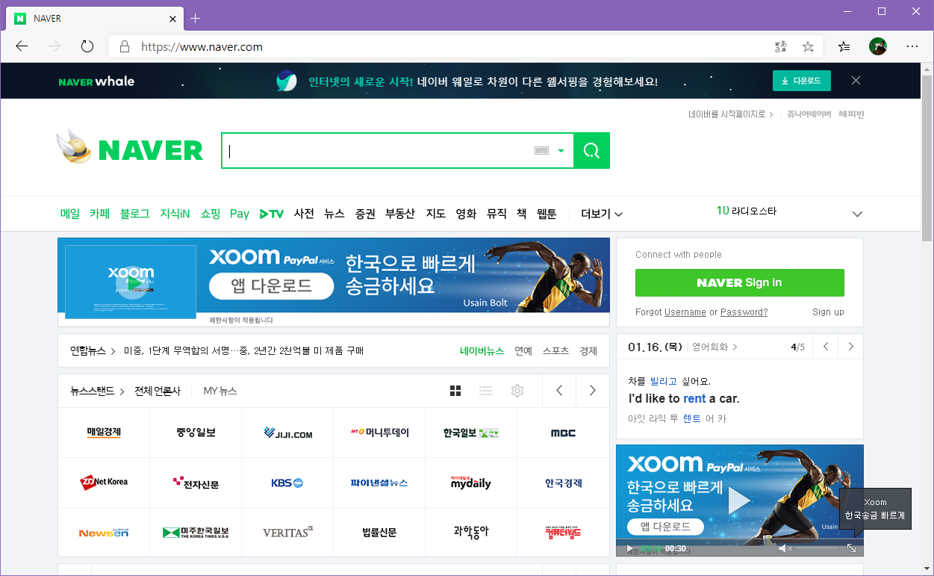934x576 pixels.
Task: Go to next newsstand page
Action: [x=592, y=390]
